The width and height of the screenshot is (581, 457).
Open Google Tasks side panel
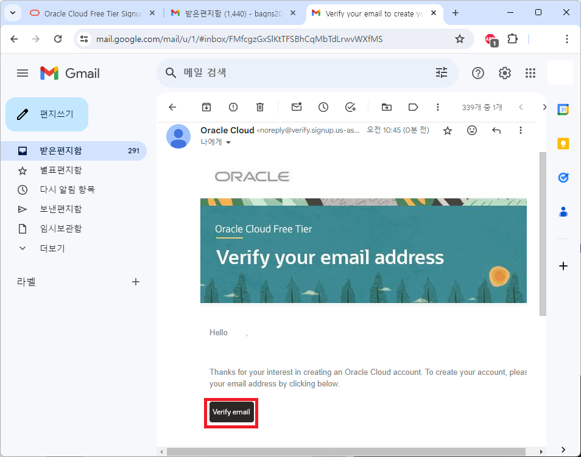coord(563,178)
